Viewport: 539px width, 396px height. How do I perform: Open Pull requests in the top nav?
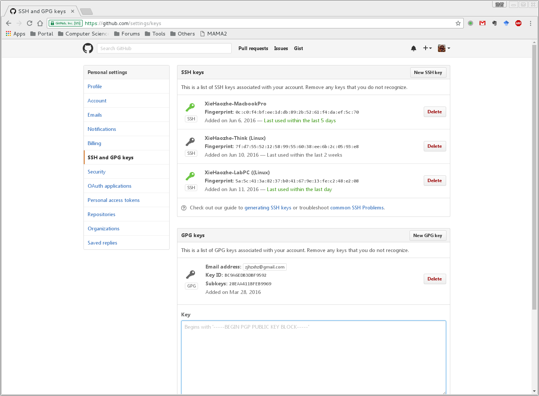253,48
